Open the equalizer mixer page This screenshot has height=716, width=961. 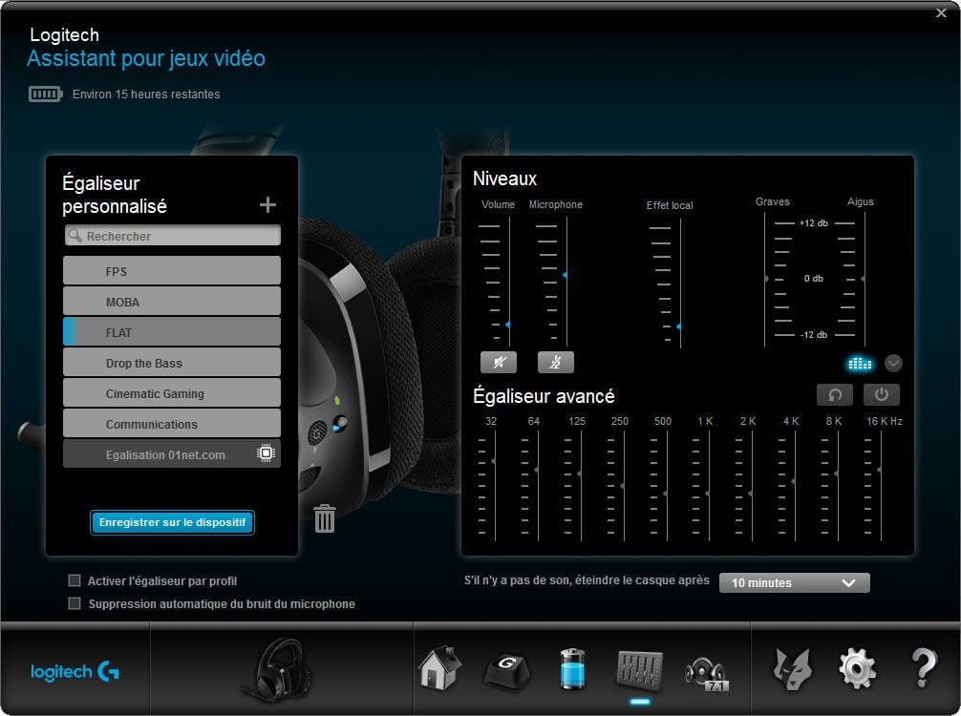click(639, 669)
